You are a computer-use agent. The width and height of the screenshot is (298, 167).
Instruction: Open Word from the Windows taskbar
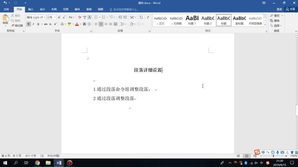(59, 163)
